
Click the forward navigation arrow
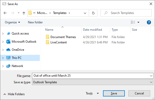(12, 13)
